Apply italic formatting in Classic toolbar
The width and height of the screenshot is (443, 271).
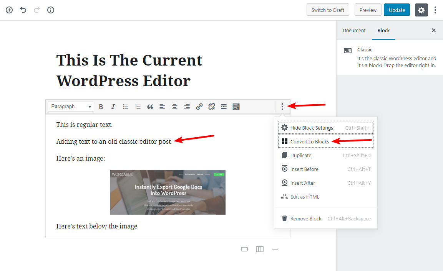click(x=113, y=107)
